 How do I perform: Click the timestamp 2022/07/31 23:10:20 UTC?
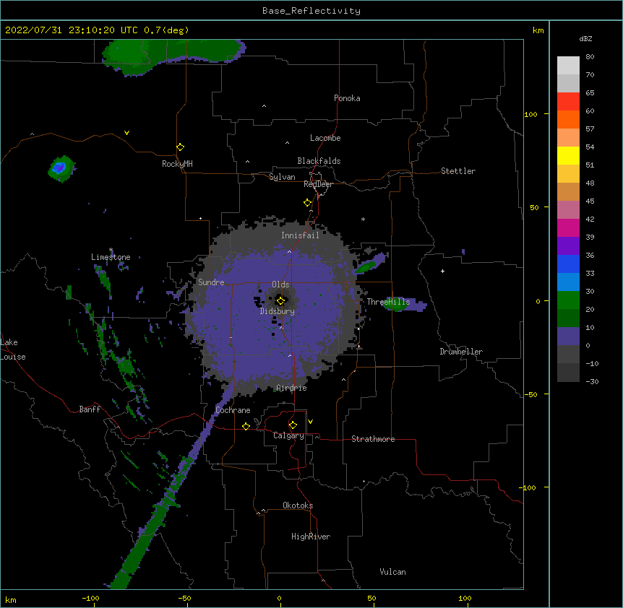click(x=71, y=30)
